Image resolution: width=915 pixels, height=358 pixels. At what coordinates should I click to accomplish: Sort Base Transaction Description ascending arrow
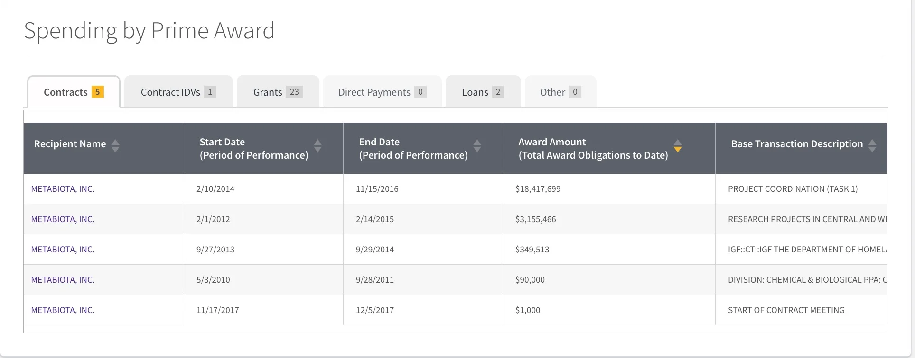coord(872,142)
